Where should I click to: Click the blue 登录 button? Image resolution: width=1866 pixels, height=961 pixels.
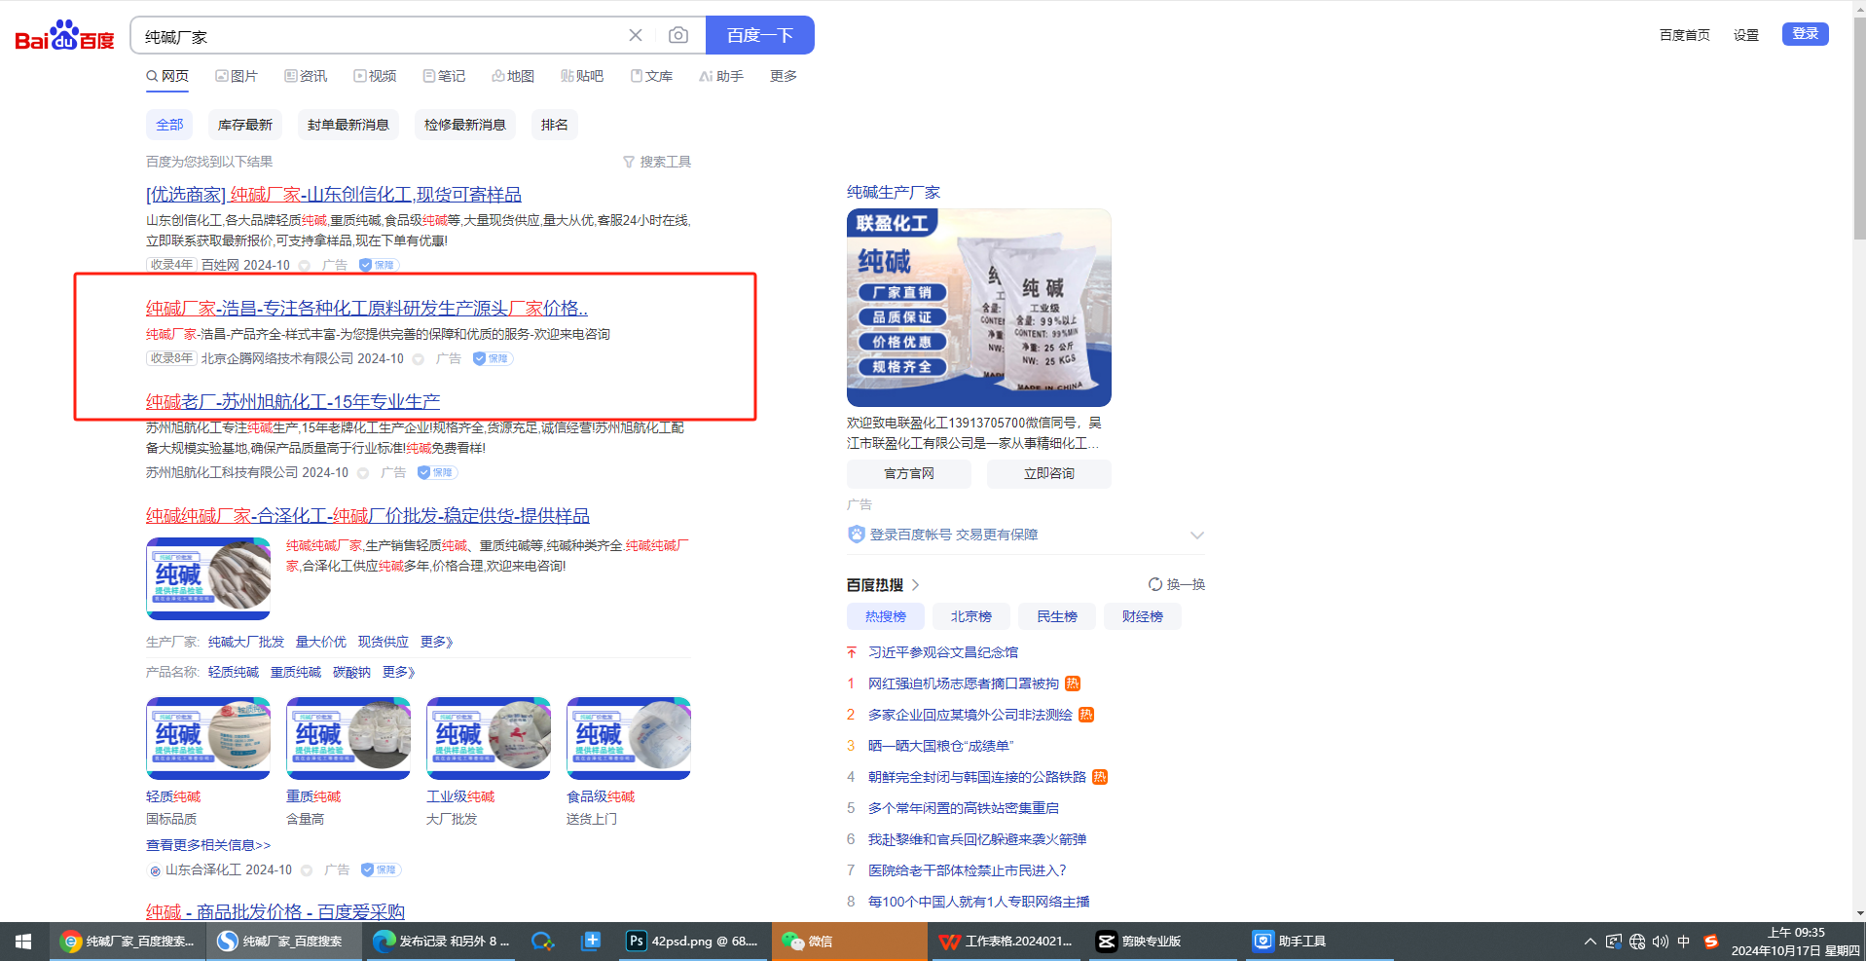(x=1806, y=34)
